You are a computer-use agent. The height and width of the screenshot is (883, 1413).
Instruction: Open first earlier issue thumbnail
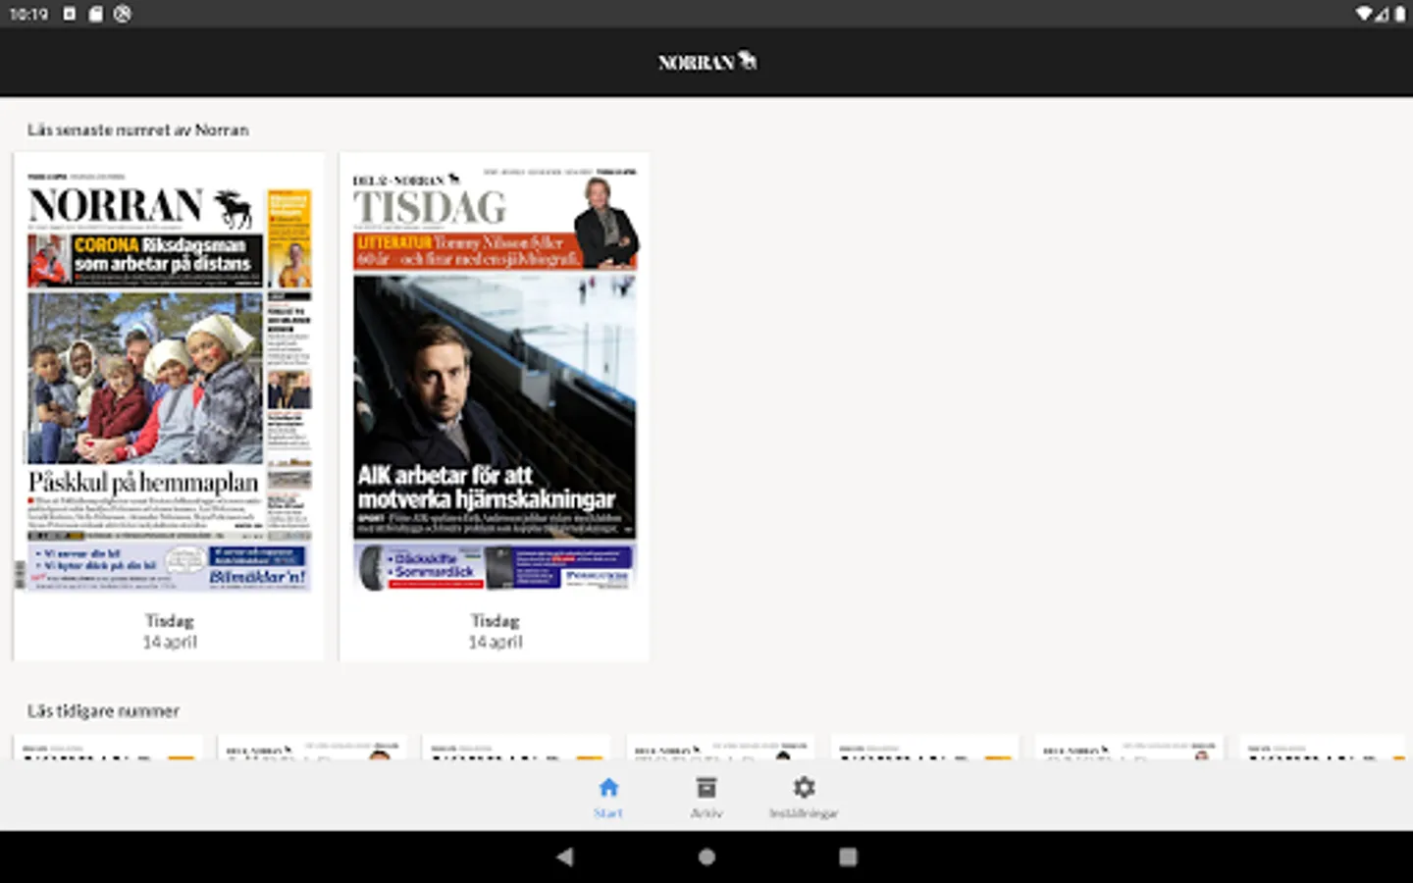[109, 748]
